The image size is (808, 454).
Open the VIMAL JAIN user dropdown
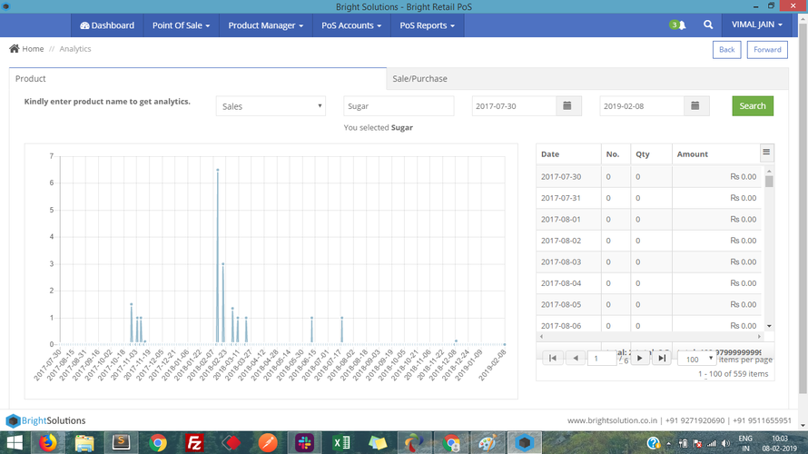click(x=757, y=25)
